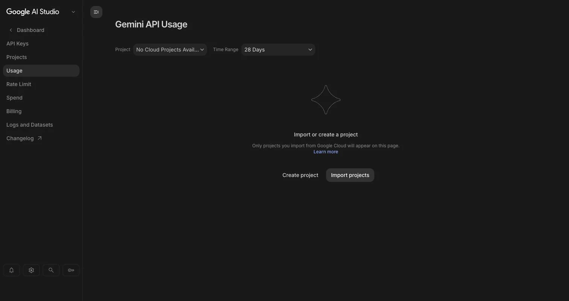569x301 pixels.
Task: Open API key via the key icon
Action: pyautogui.click(x=71, y=270)
